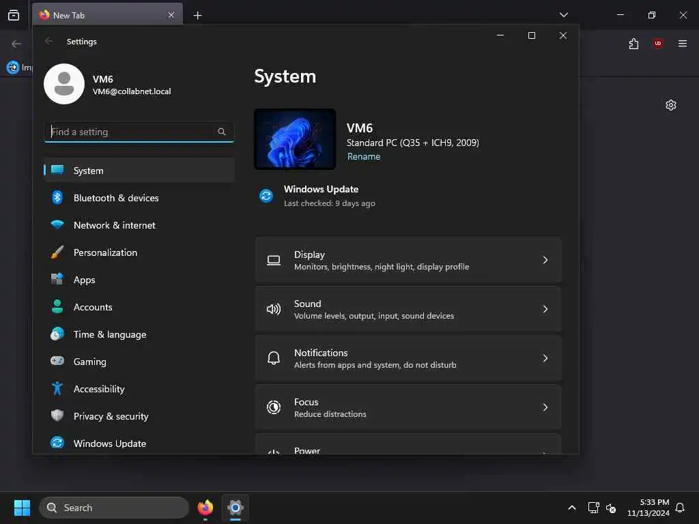Expand the Focus row chevron

[x=545, y=407]
